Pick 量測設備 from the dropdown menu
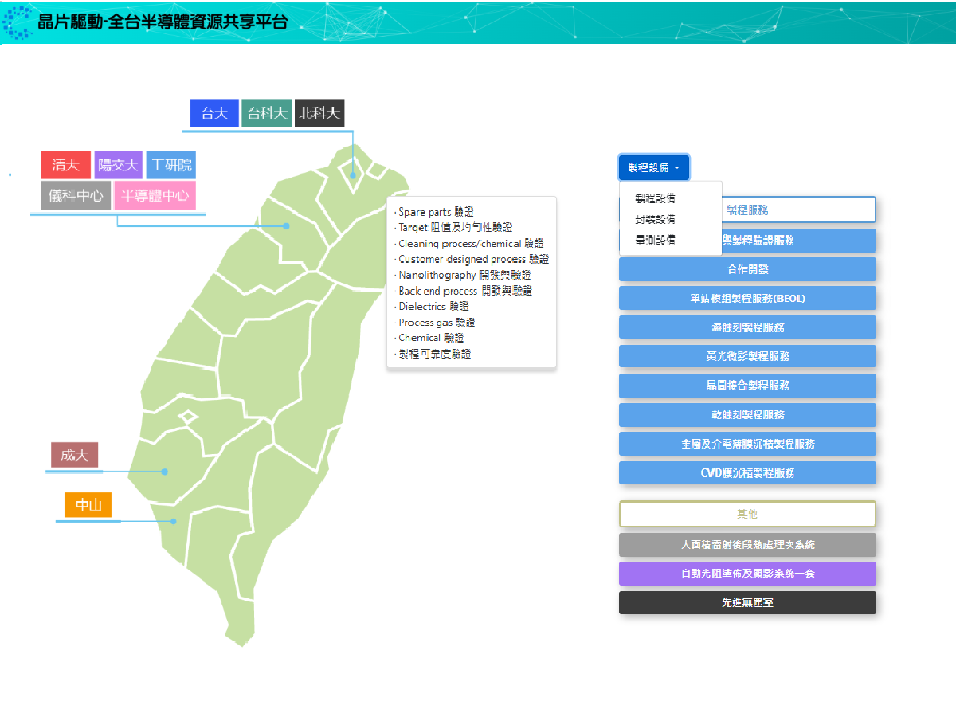956x717 pixels. click(x=655, y=240)
